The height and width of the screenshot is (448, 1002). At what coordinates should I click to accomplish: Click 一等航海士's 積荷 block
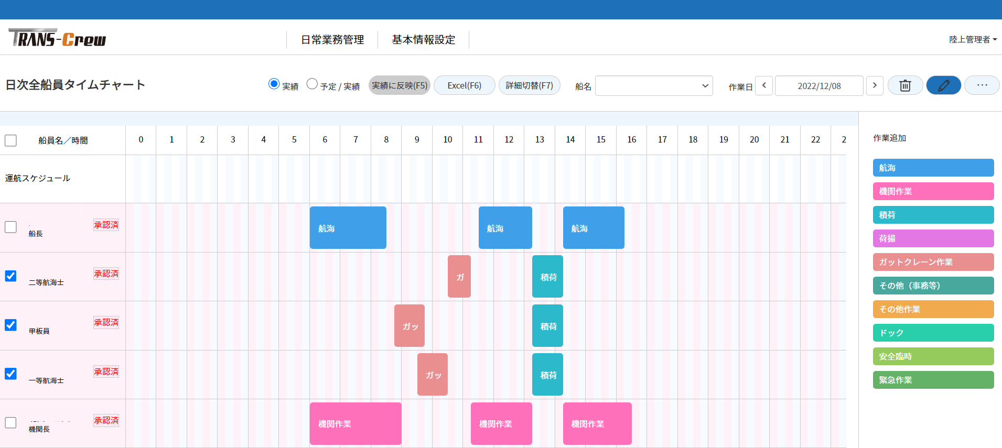(x=547, y=374)
